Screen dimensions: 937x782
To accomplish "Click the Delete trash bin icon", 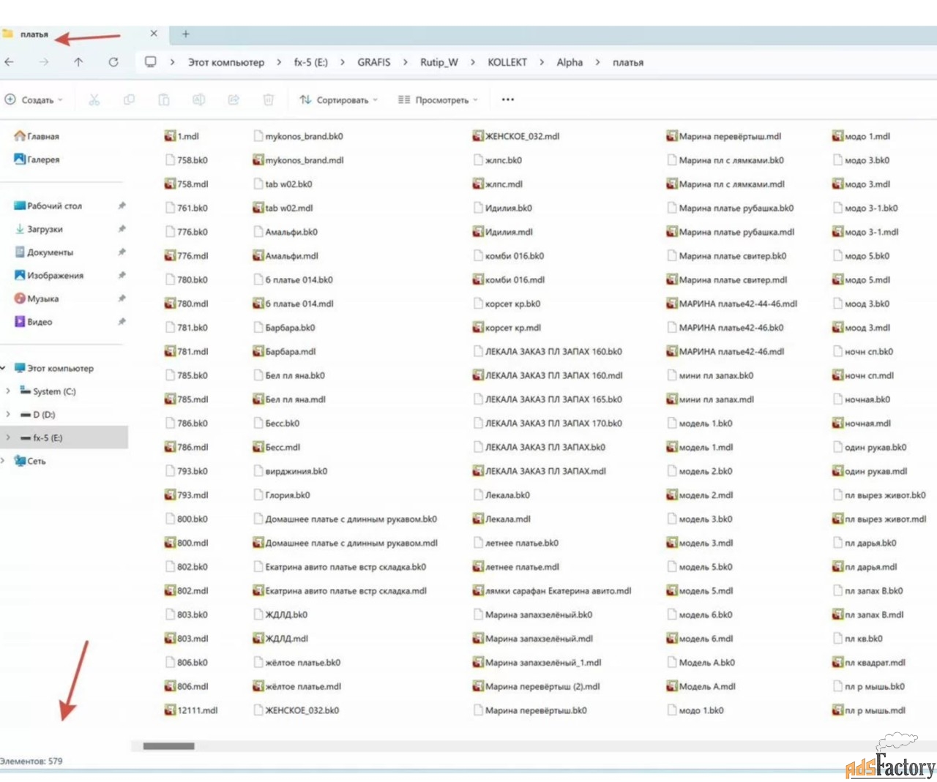I will pos(269,99).
